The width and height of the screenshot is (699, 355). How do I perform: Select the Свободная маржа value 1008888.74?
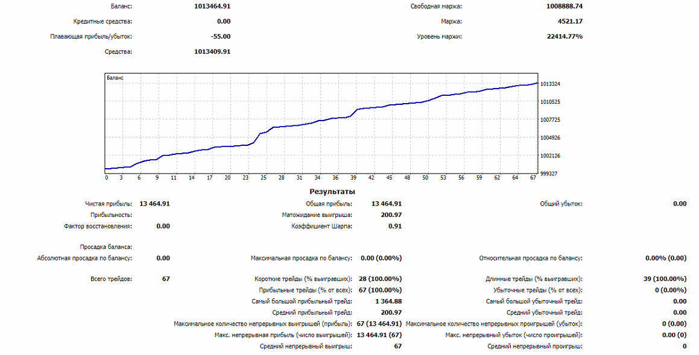click(x=565, y=6)
